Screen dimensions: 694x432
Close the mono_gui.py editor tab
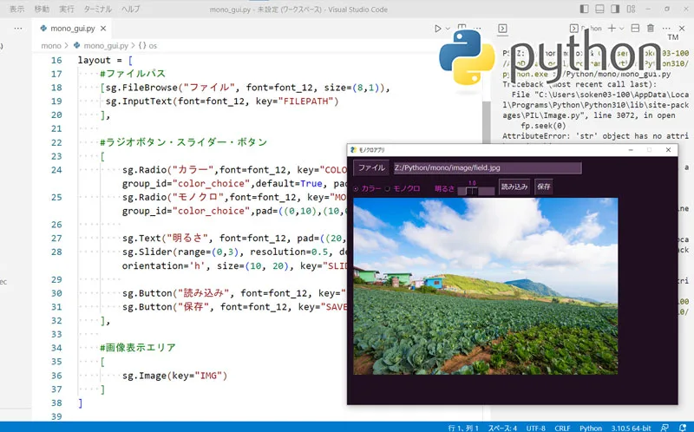[x=103, y=29]
